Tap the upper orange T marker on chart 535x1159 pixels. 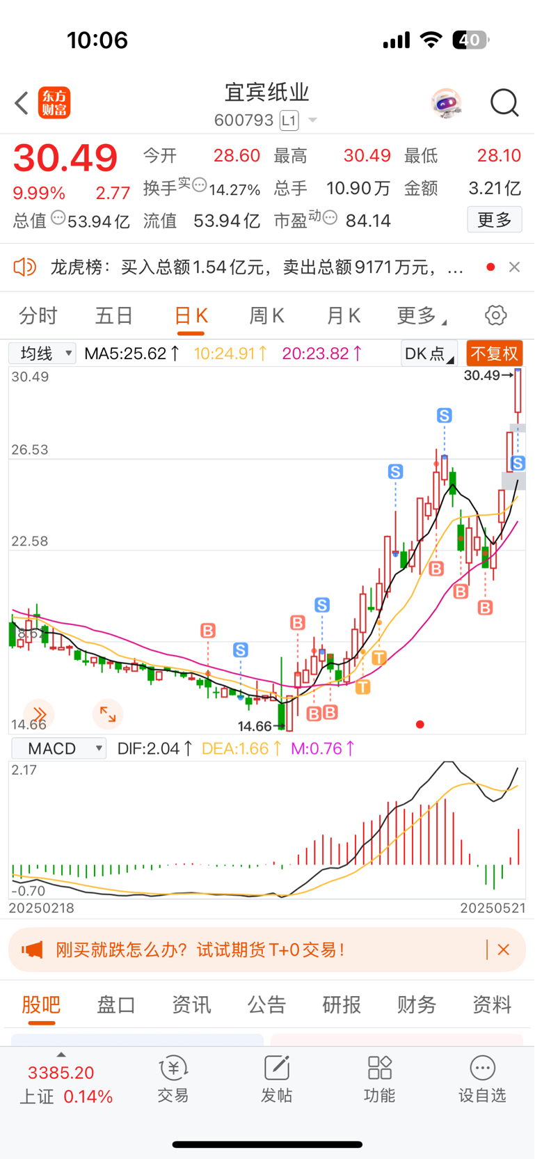[x=378, y=658]
